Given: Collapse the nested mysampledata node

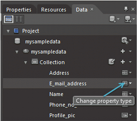Looking at the screenshot, I should (x=17, y=52).
